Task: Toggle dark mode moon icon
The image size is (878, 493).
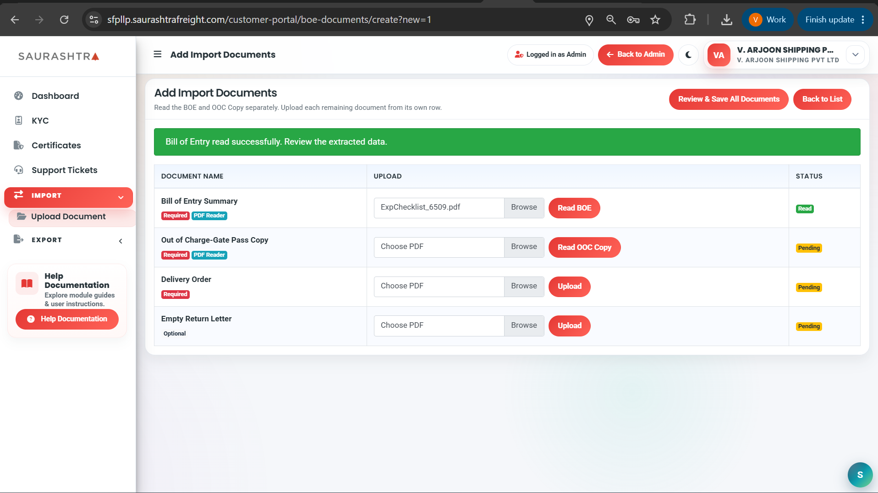Action: coord(688,55)
